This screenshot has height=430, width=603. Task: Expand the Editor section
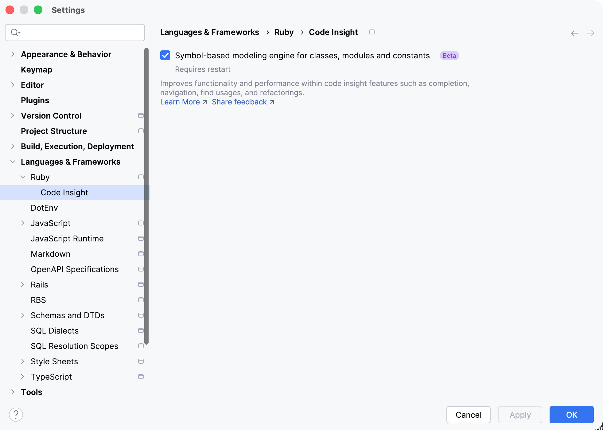13,85
